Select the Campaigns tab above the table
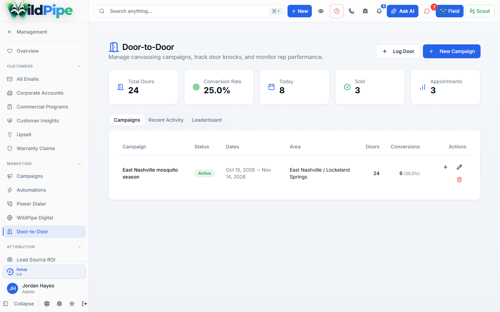This screenshot has height=312, width=500. coord(127,120)
